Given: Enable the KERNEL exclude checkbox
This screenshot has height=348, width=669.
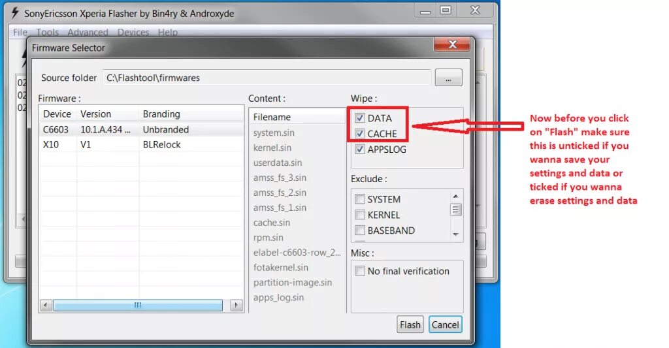Looking at the screenshot, I should 360,215.
